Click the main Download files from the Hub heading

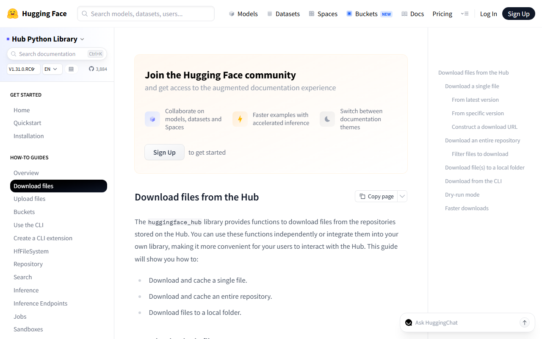click(196, 197)
